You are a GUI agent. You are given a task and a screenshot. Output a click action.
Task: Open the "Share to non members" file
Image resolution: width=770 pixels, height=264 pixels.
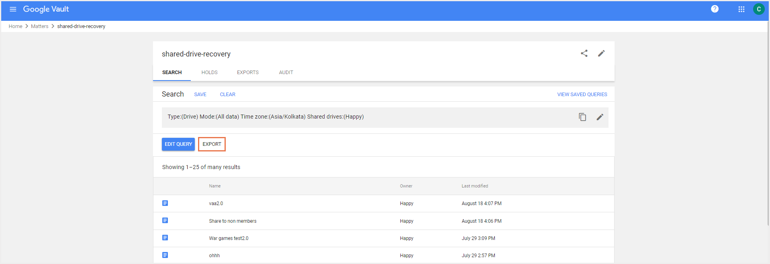(233, 221)
